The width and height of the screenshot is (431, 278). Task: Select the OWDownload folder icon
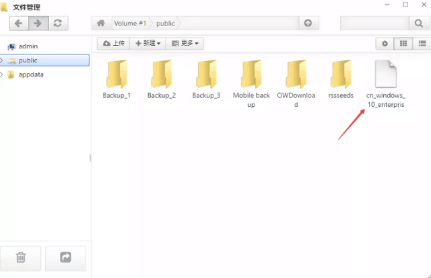tap(296, 74)
